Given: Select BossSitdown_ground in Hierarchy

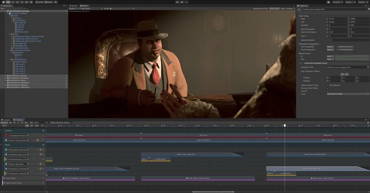Looking at the screenshot, I should (18, 76).
